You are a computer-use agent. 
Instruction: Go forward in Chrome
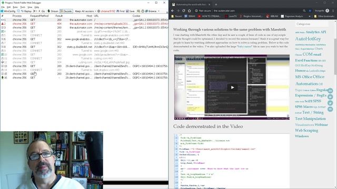point(178,10)
